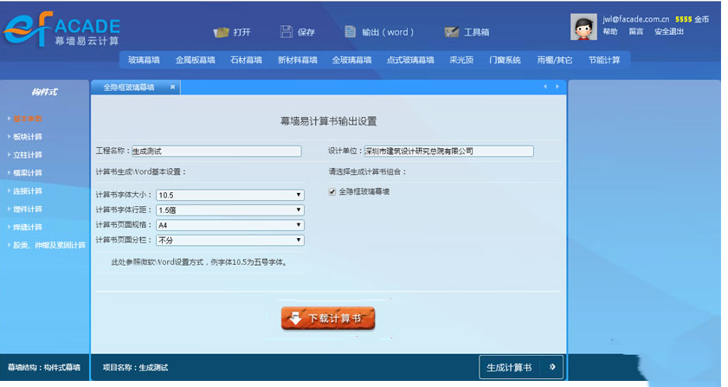Expand 立柱计算 in the sidebar
The width and height of the screenshot is (728, 387).
pyautogui.click(x=27, y=155)
